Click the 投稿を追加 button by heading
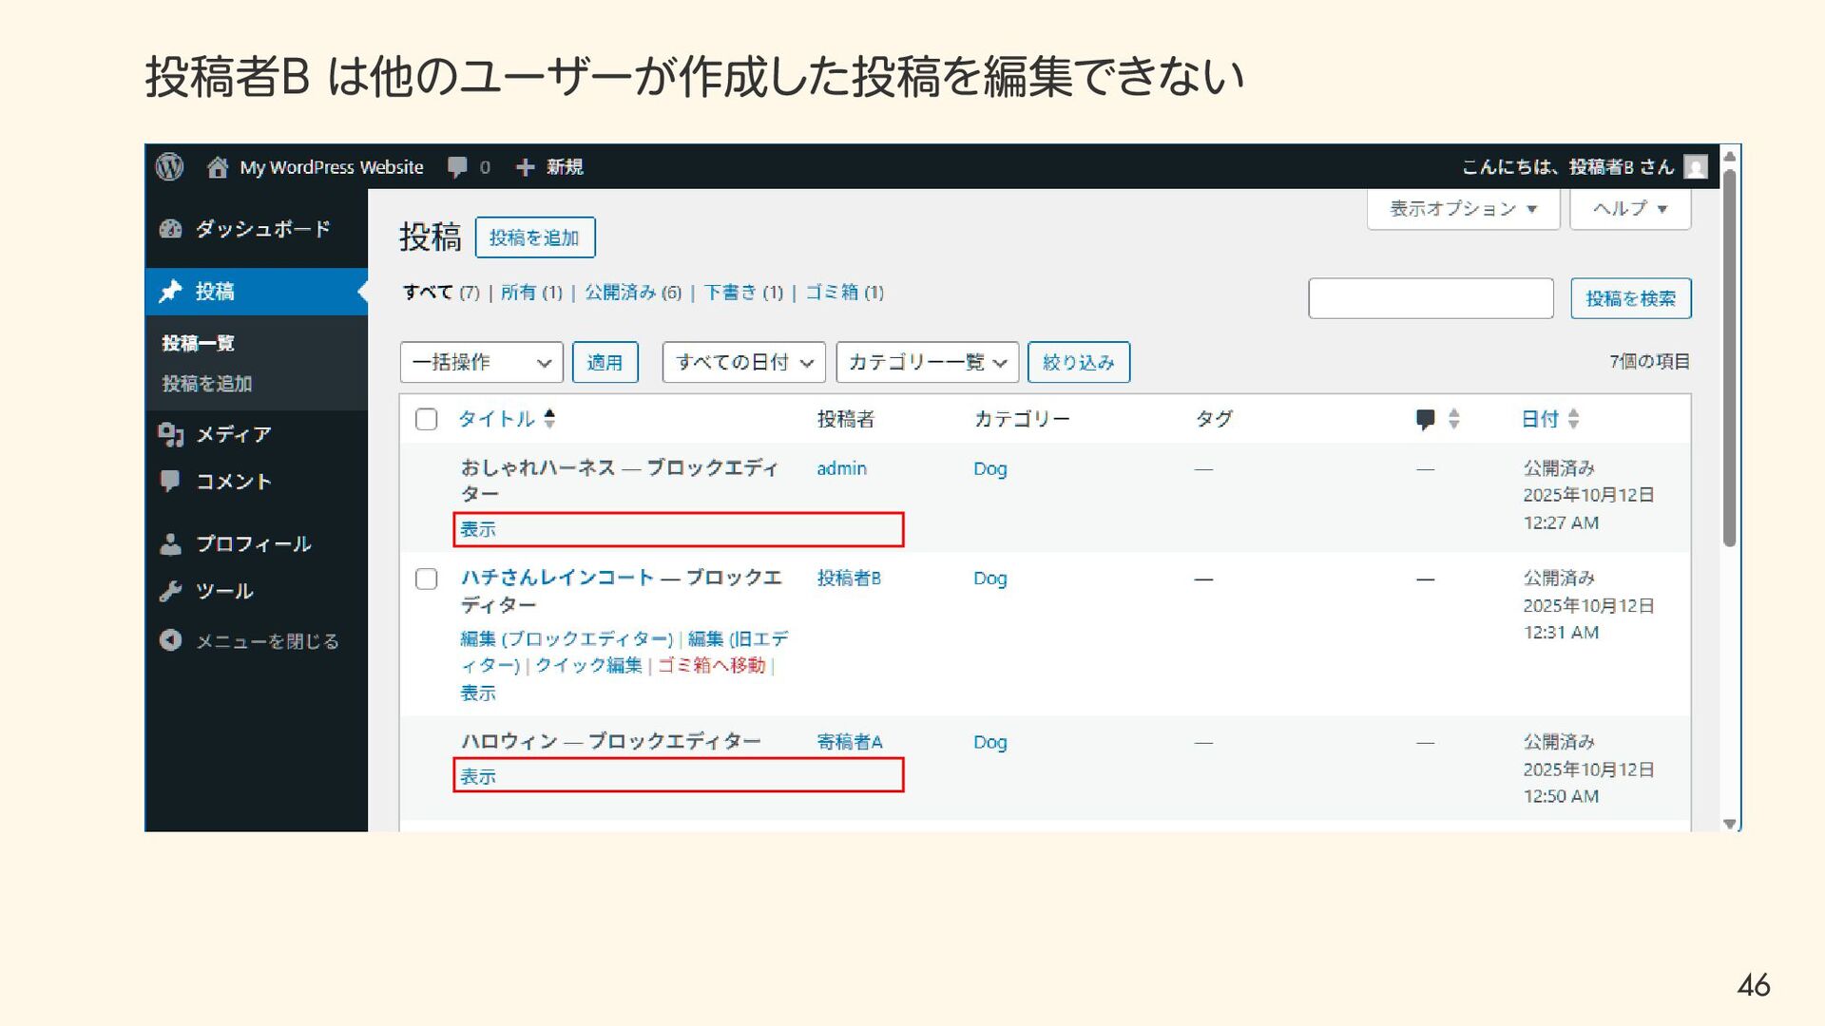This screenshot has height=1026, width=1825. tap(534, 237)
